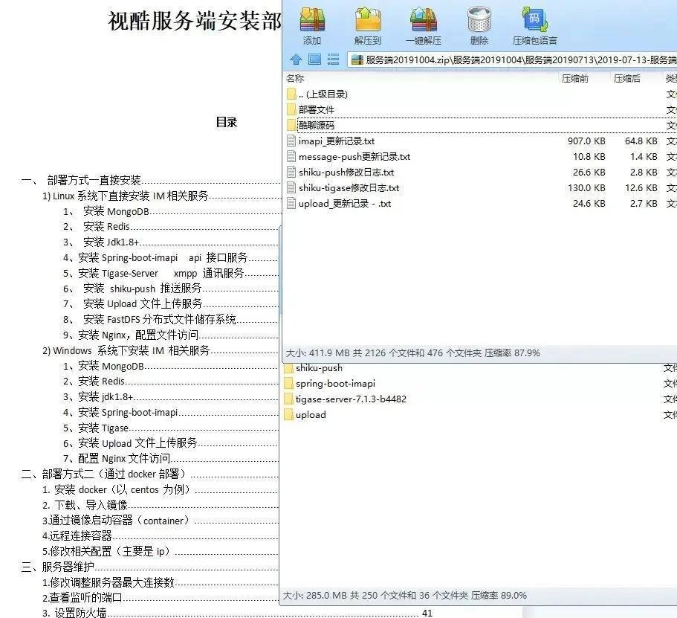Sort by 压缩前 size column header

click(575, 78)
